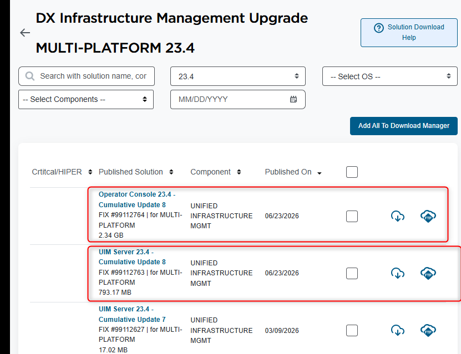Focus the solution name search field
The height and width of the screenshot is (354, 461).
tap(87, 76)
